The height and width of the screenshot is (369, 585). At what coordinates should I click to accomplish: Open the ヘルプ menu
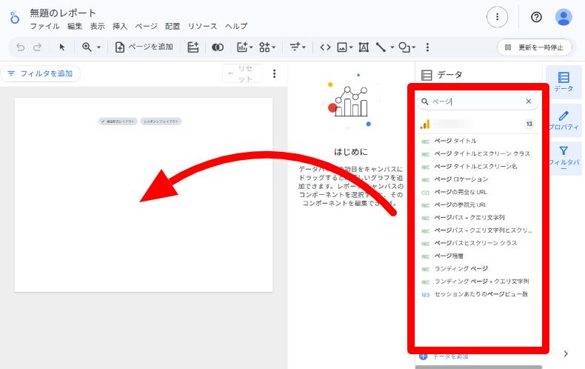coord(236,26)
